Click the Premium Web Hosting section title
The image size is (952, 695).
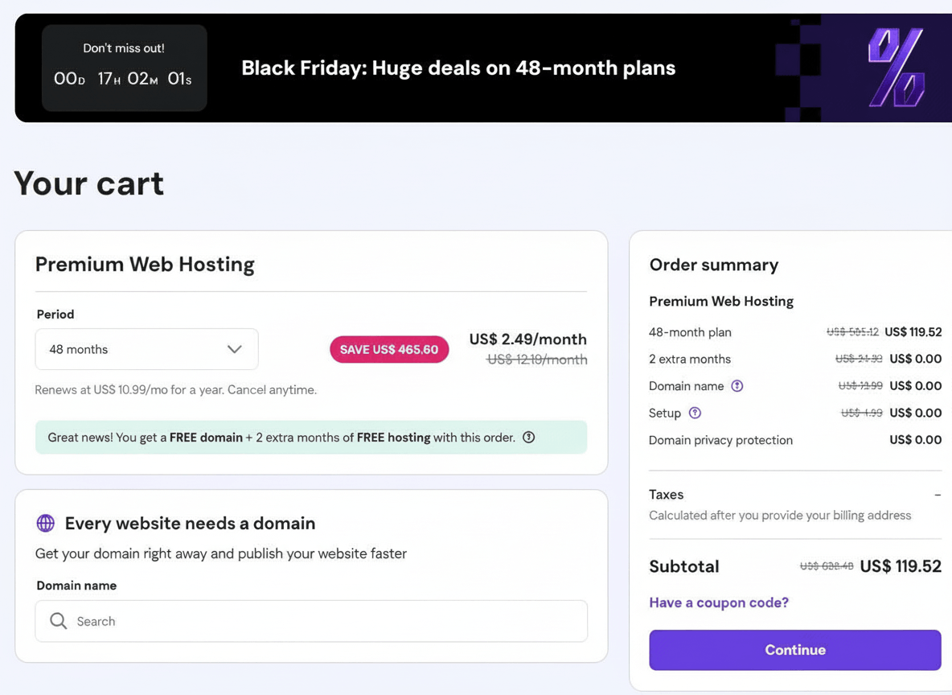click(145, 264)
